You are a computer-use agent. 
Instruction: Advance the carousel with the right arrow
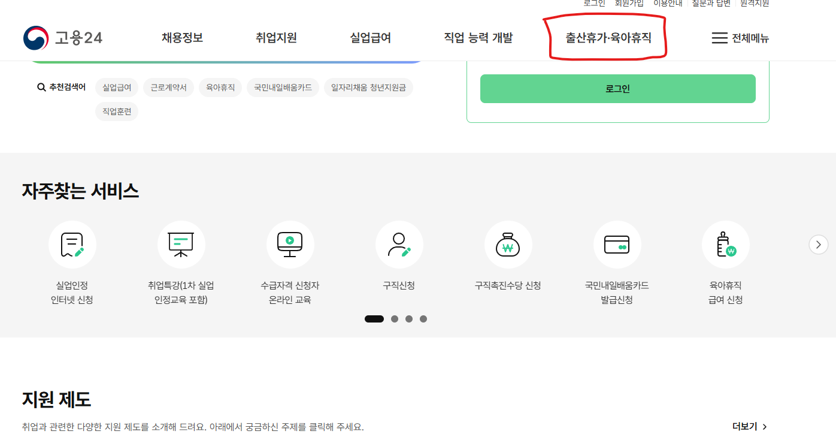click(818, 245)
